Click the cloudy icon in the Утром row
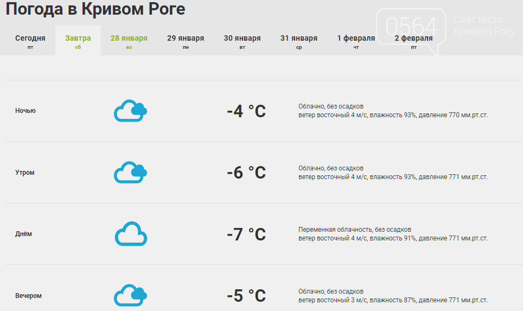 [130, 173]
